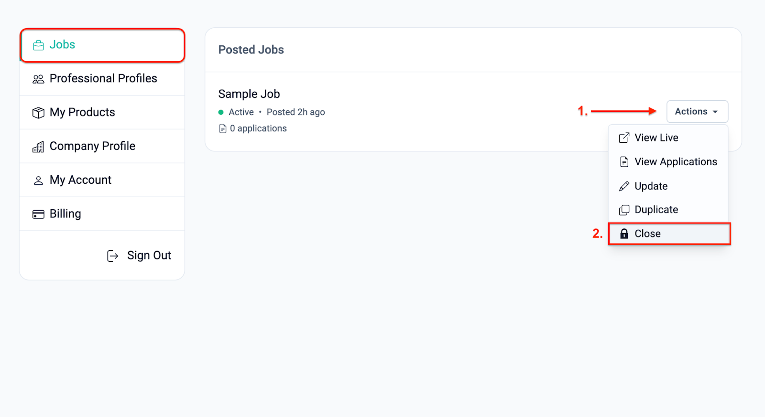Click the people icon for Professional Profiles

38,79
